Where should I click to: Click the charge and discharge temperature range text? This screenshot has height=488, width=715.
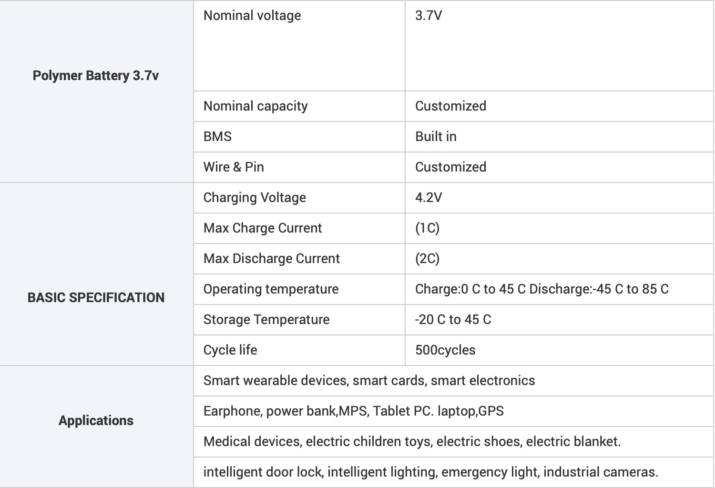coord(541,289)
